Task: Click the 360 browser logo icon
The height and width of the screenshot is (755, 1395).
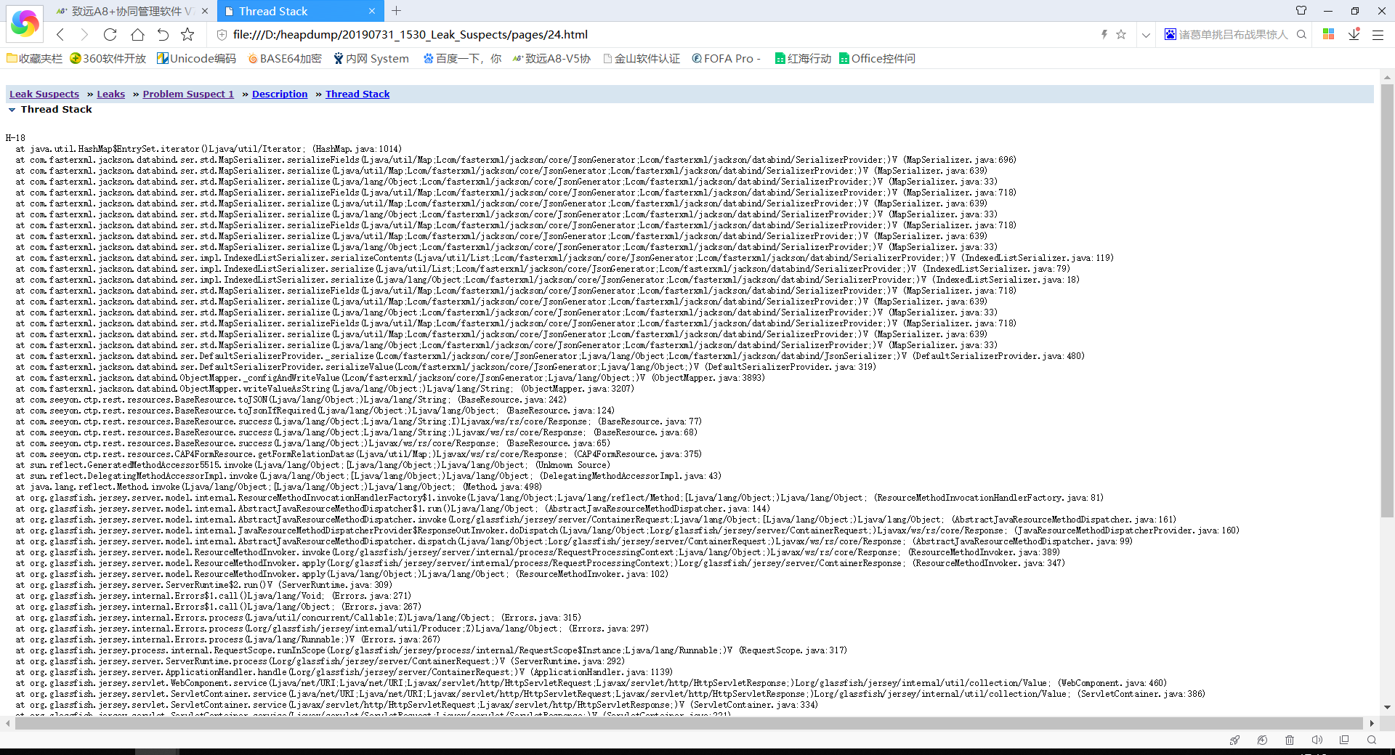Action: tap(25, 23)
